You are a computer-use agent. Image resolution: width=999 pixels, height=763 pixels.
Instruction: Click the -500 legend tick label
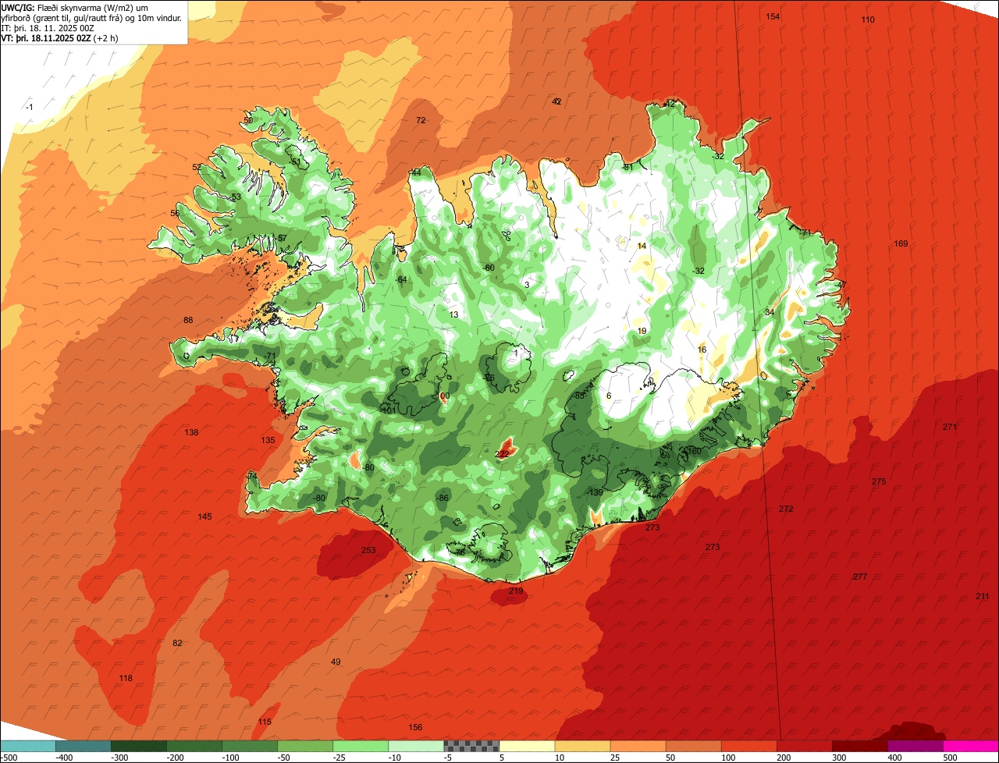pyautogui.click(x=9, y=758)
